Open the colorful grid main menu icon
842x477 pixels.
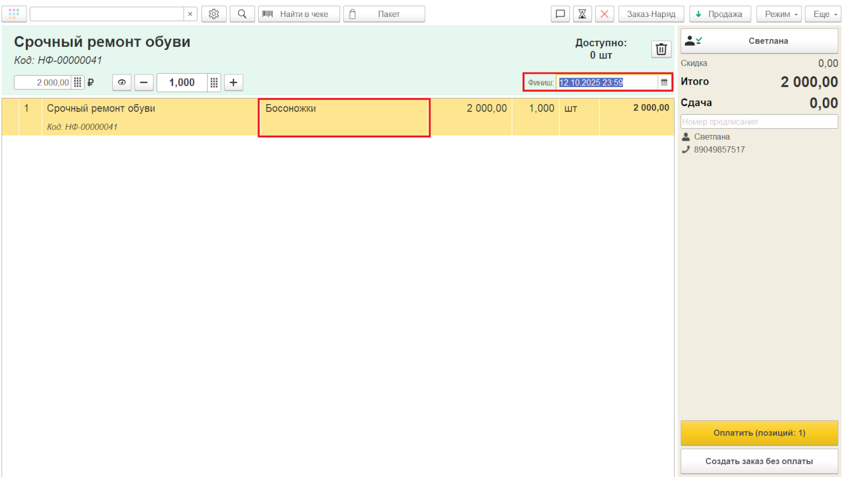click(14, 14)
